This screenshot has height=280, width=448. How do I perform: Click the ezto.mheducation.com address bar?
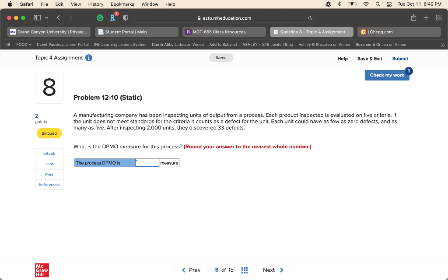point(224,18)
